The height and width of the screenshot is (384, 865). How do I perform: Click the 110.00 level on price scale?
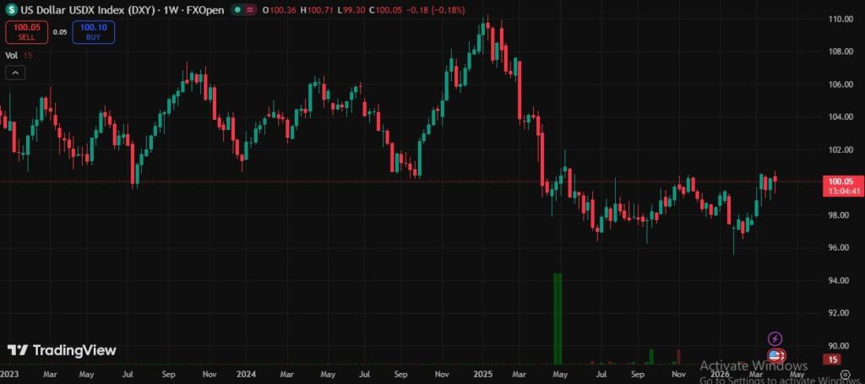point(840,19)
